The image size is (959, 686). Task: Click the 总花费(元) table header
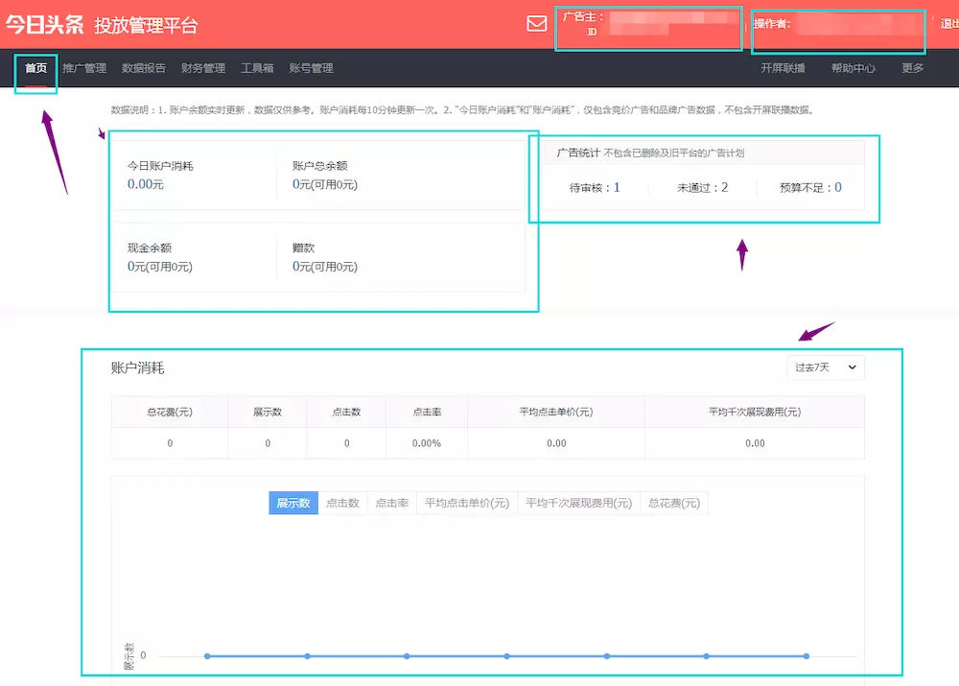tap(170, 412)
